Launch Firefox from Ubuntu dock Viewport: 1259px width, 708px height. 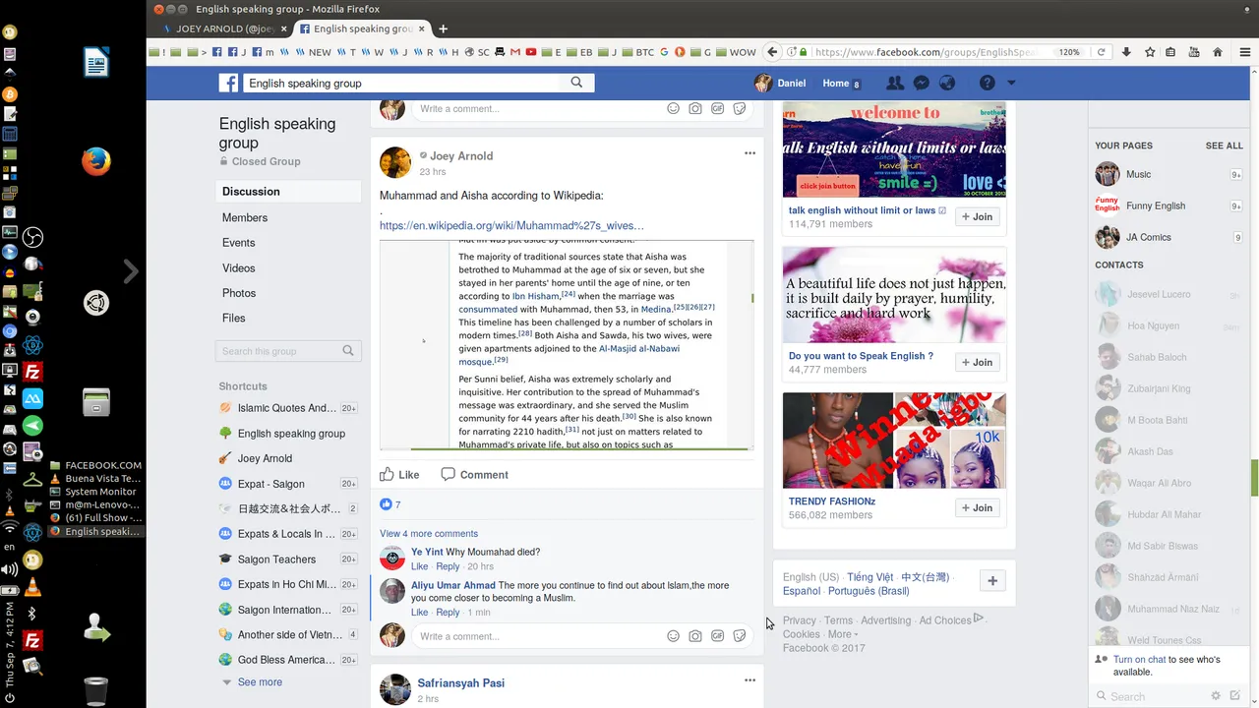(x=95, y=161)
